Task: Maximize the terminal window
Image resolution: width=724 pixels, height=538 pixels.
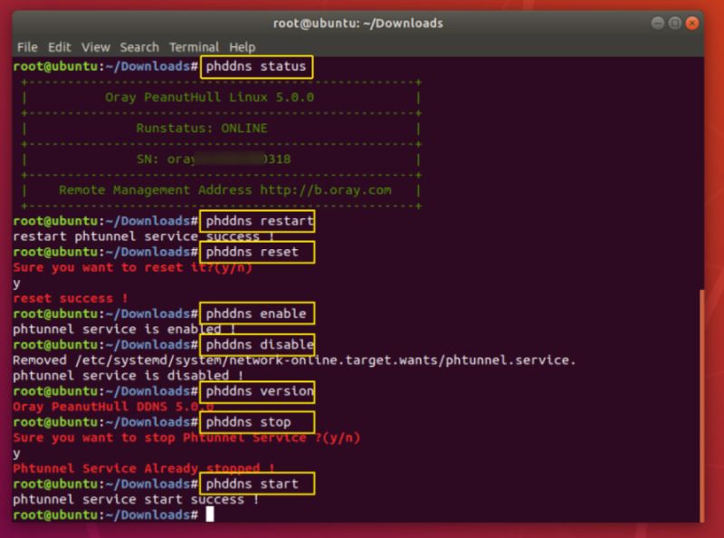Action: click(674, 22)
